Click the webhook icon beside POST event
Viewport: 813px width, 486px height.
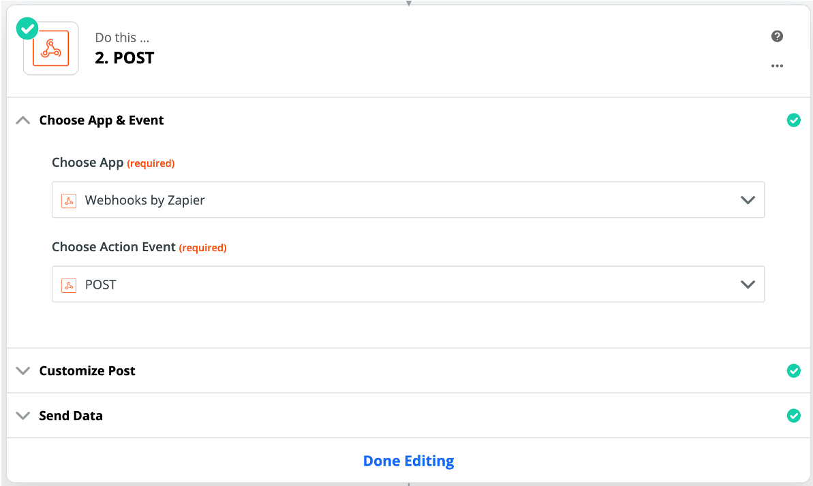[69, 285]
